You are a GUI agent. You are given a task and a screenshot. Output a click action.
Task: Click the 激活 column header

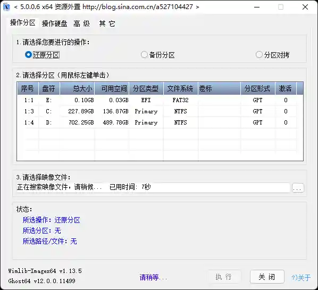click(x=286, y=88)
